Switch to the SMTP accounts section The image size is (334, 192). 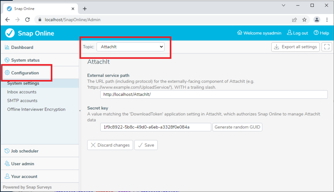point(22,100)
